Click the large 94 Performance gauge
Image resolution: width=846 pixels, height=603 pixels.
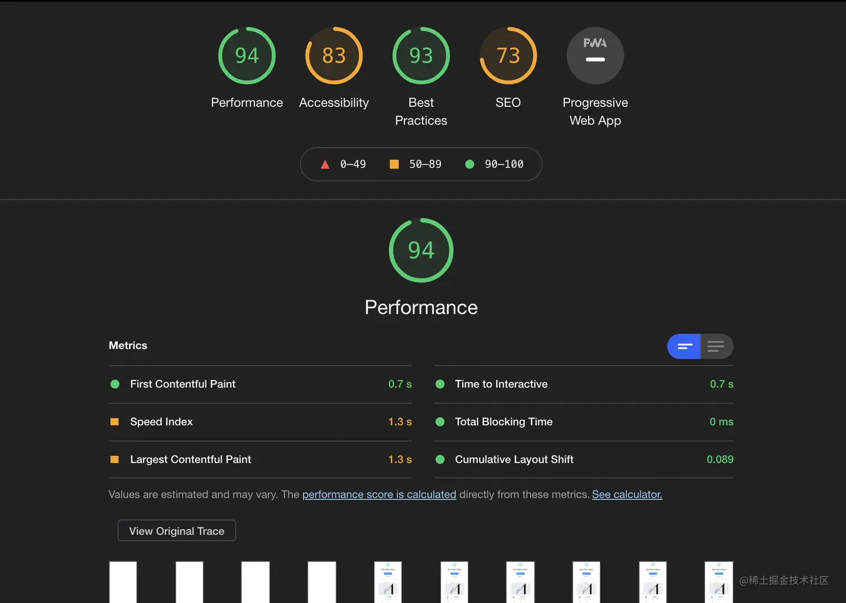421,250
